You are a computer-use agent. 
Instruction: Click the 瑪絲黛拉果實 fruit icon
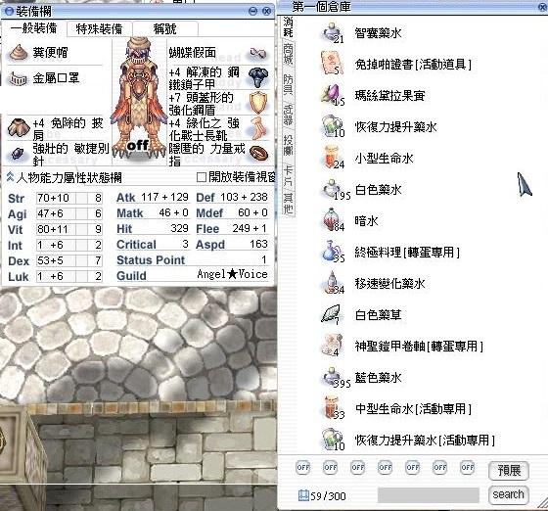point(332,95)
